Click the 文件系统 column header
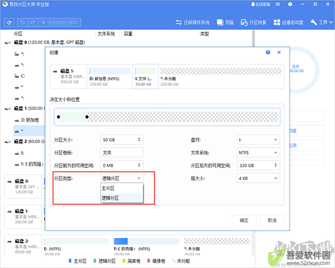The width and height of the screenshot is (335, 268). click(106, 34)
